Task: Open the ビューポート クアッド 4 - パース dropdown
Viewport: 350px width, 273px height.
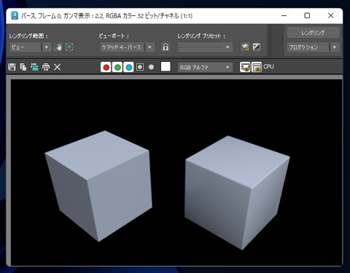Action: click(128, 47)
